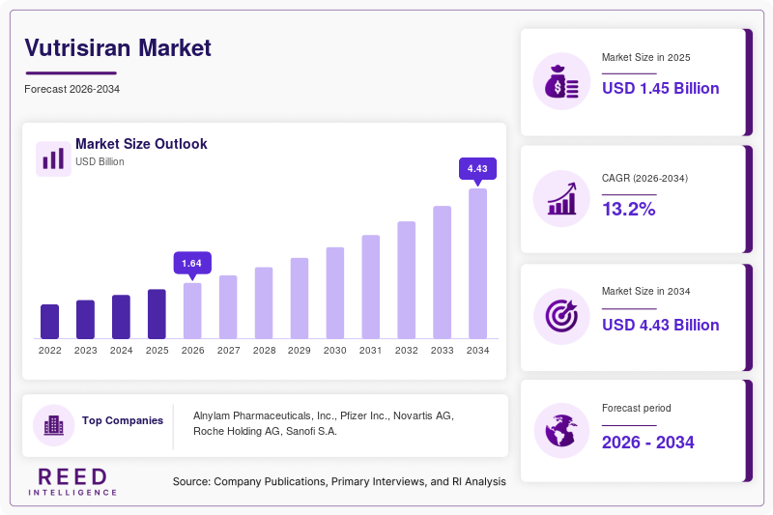Click the Market Size in 2034 label
The width and height of the screenshot is (773, 515).
point(645,291)
